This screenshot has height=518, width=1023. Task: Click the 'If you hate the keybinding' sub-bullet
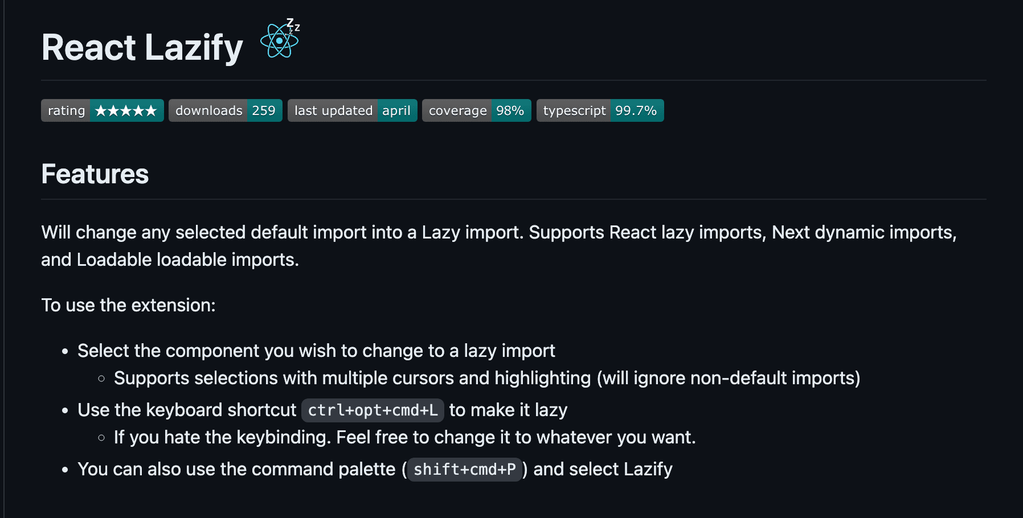pos(404,438)
